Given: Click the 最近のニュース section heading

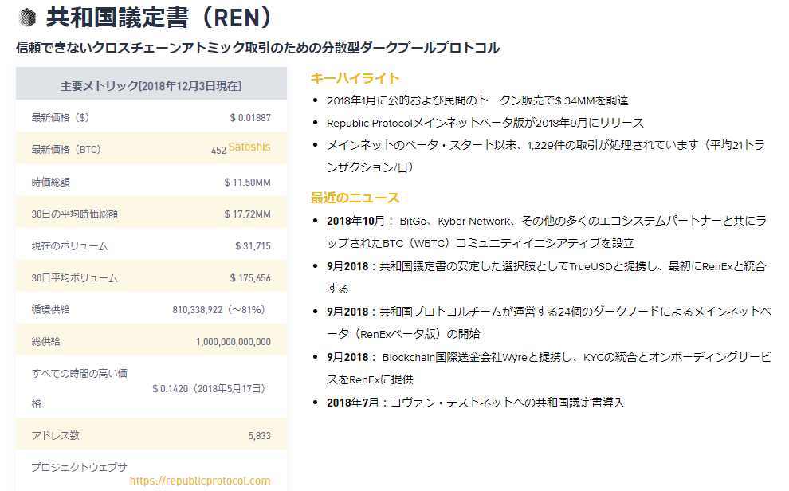Looking at the screenshot, I should point(355,198).
